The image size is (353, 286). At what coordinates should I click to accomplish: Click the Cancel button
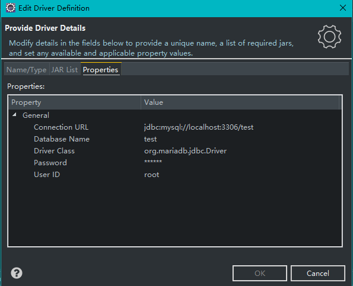coord(317,273)
